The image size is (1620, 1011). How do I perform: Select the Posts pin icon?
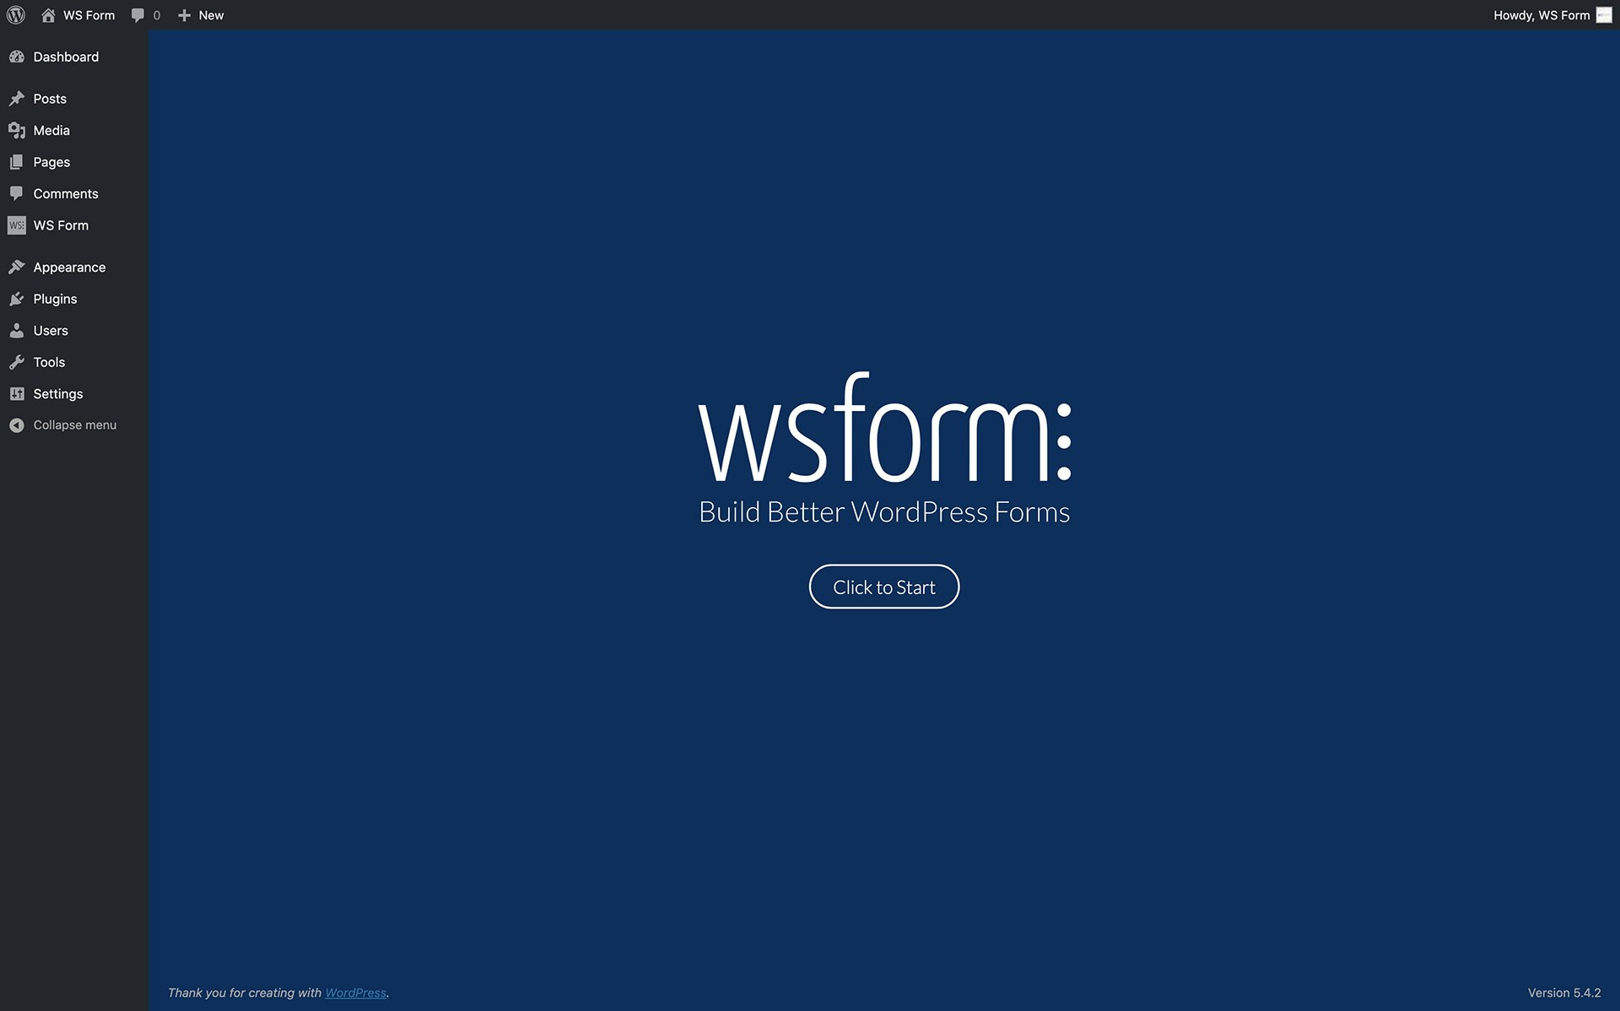tap(18, 99)
